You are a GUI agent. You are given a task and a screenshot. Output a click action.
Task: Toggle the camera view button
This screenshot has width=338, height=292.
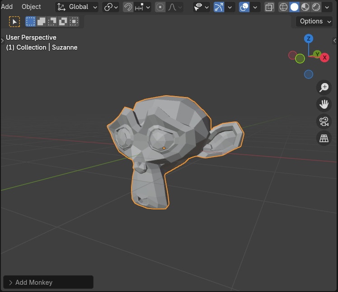pyautogui.click(x=324, y=121)
